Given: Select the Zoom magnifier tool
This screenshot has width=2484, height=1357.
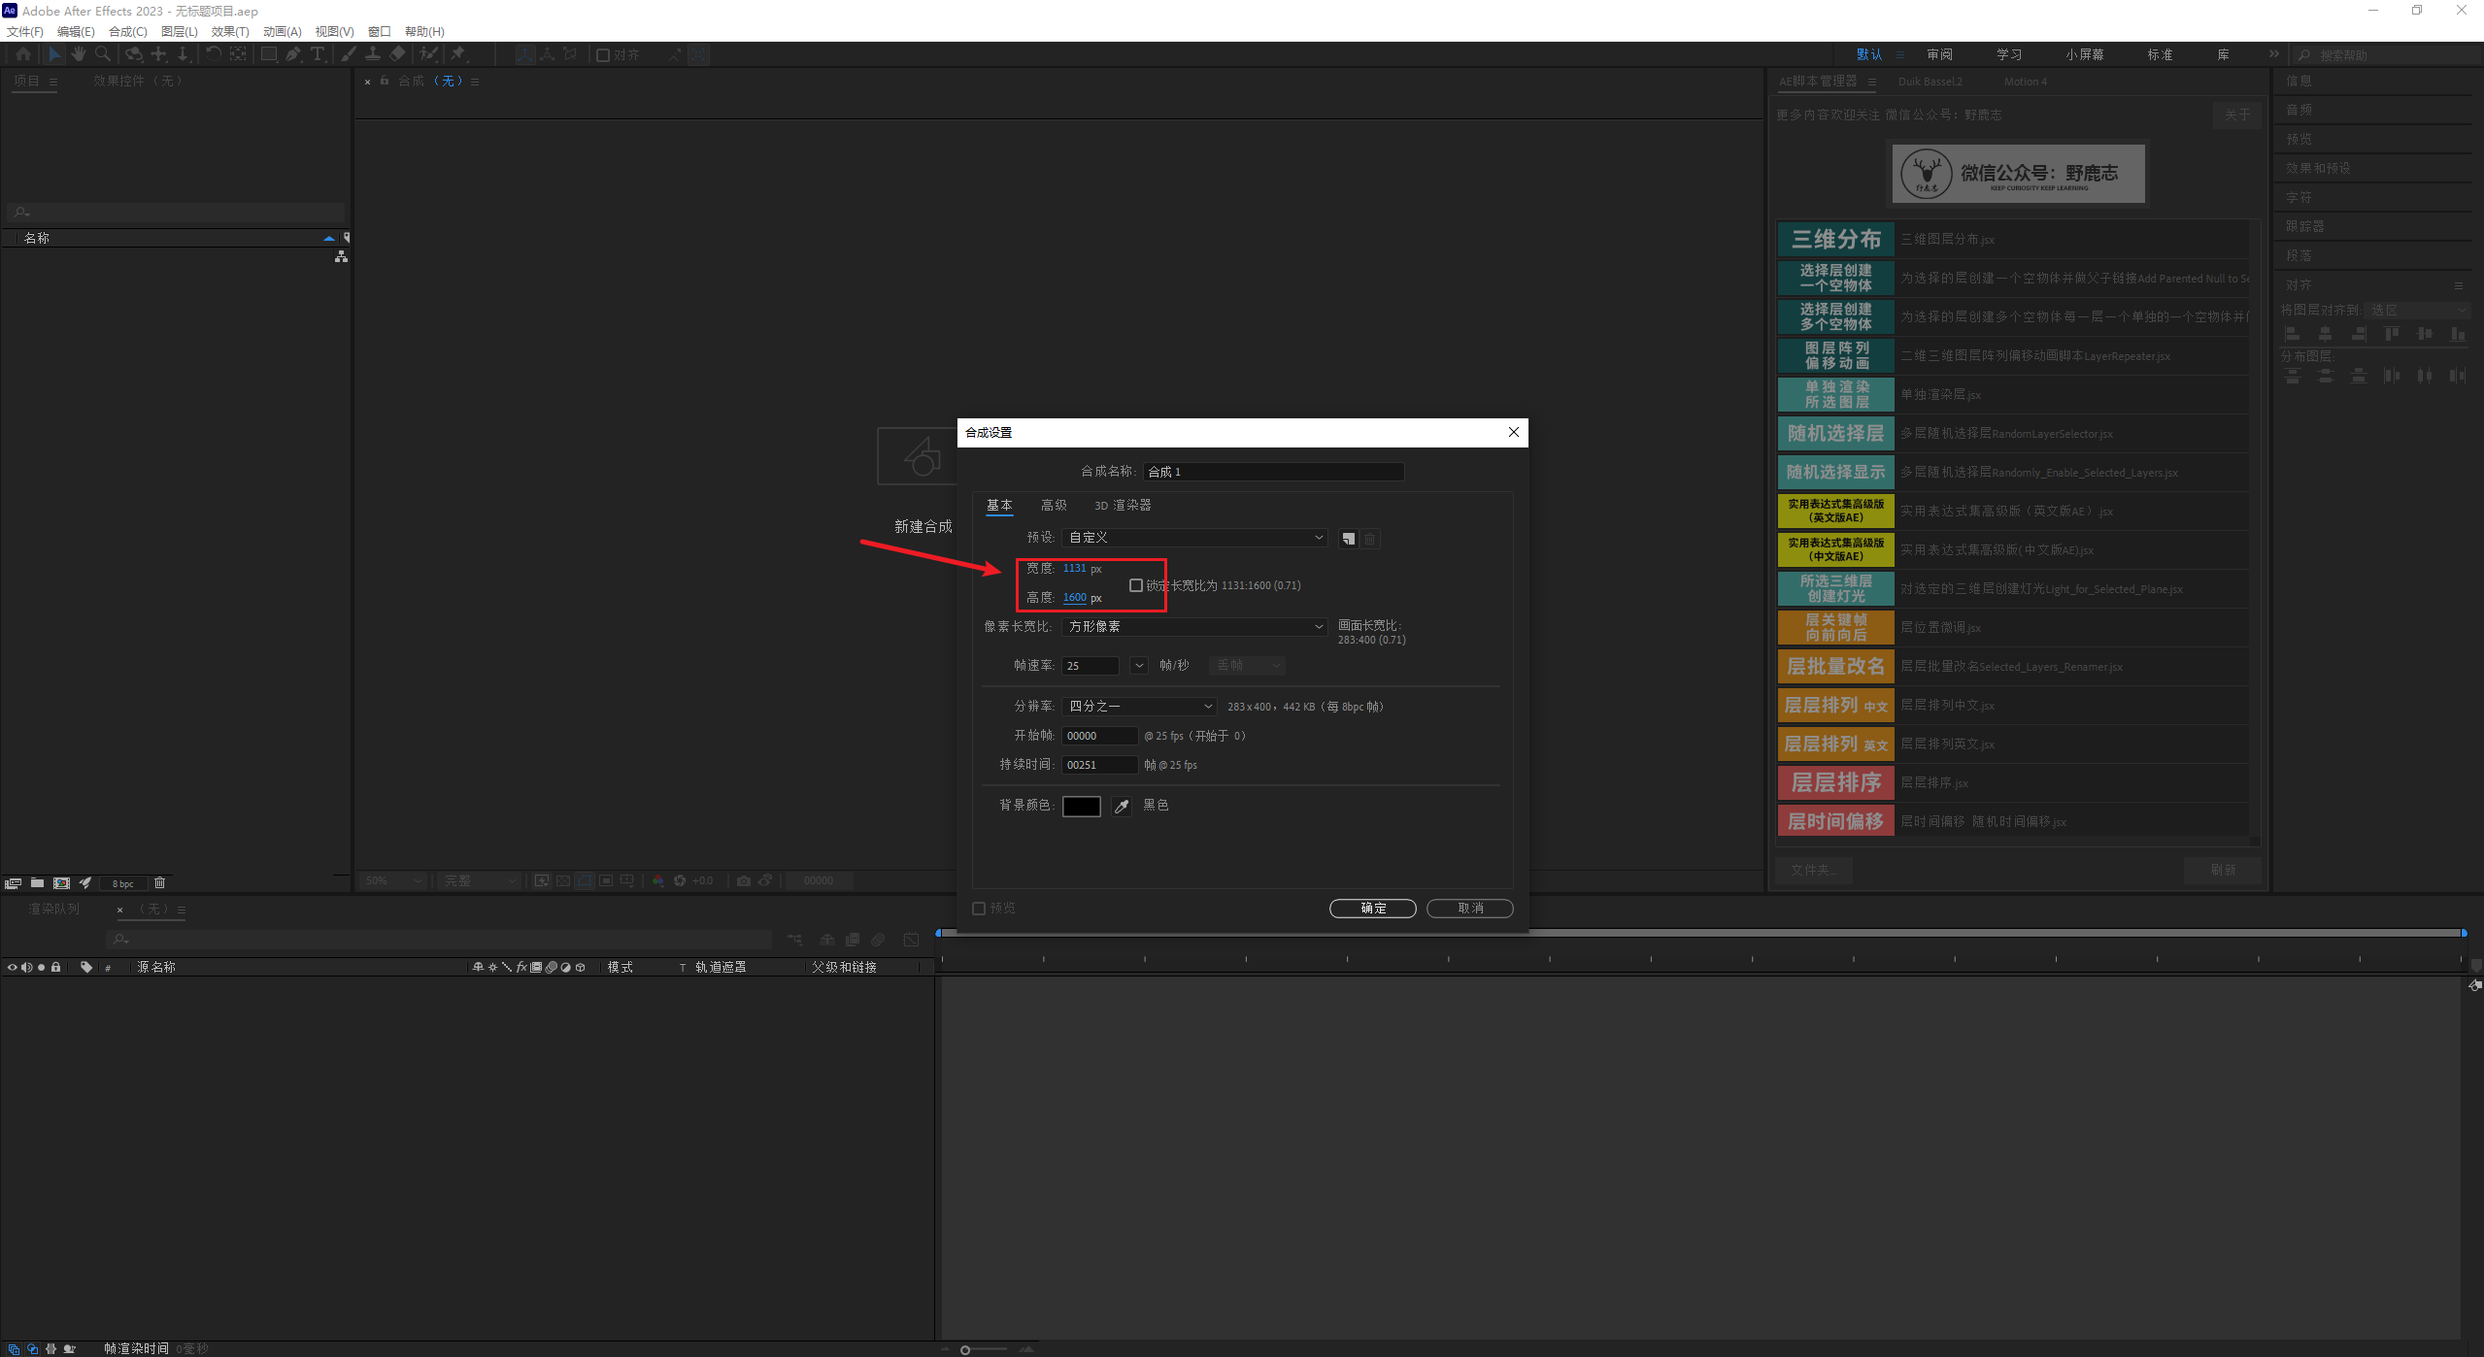Looking at the screenshot, I should (x=103, y=54).
